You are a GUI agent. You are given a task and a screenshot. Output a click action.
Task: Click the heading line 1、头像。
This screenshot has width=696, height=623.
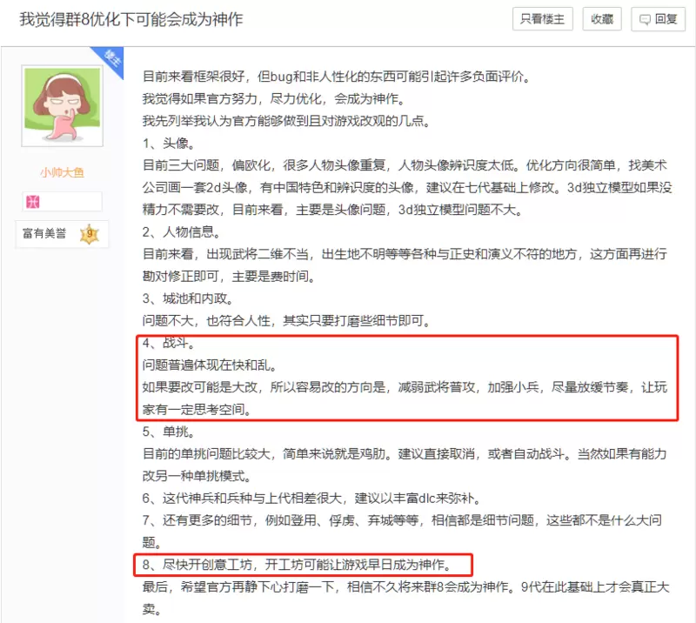169,144
